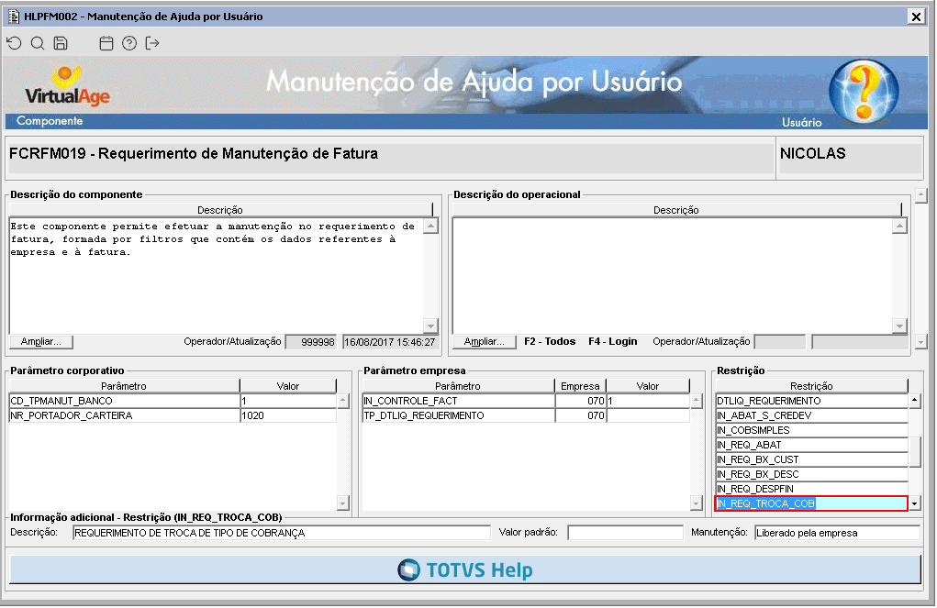Close the HLPFM002 window
Screen dimensions: 937x608
tap(916, 17)
